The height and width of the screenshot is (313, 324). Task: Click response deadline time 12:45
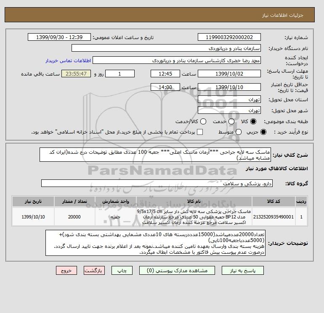(165, 74)
